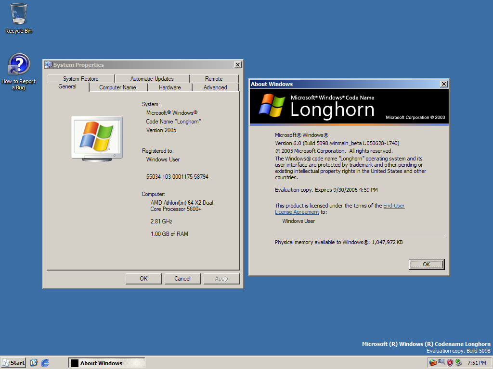Switch to the Automatic Updates tab
This screenshot has height=369, width=493.
point(152,78)
